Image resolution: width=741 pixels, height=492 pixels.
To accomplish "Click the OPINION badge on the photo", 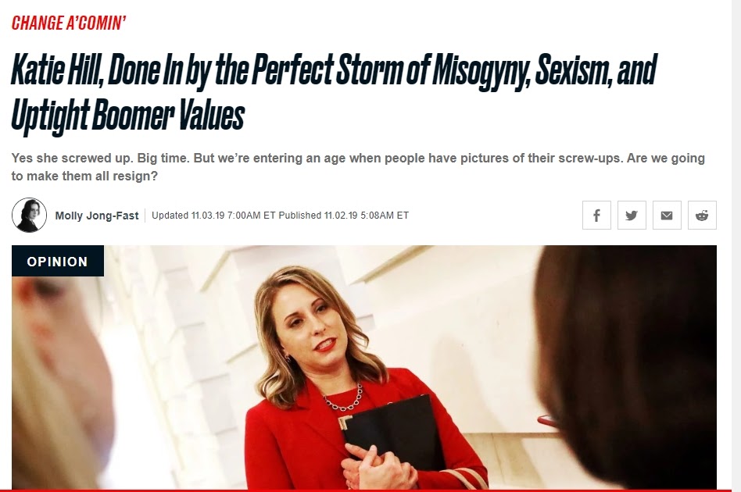I will click(58, 261).
